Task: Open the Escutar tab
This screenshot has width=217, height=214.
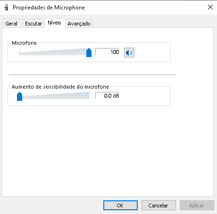Action: 33,24
